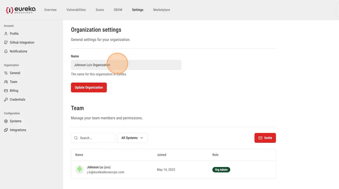Click the Github Integration icon in sidebar
339x189 pixels.
click(x=6, y=43)
